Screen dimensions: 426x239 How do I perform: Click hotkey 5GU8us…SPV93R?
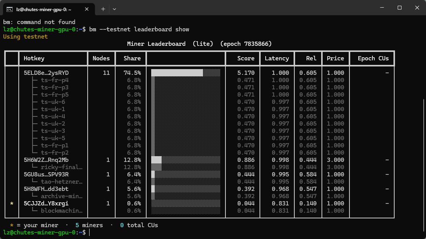(x=46, y=174)
